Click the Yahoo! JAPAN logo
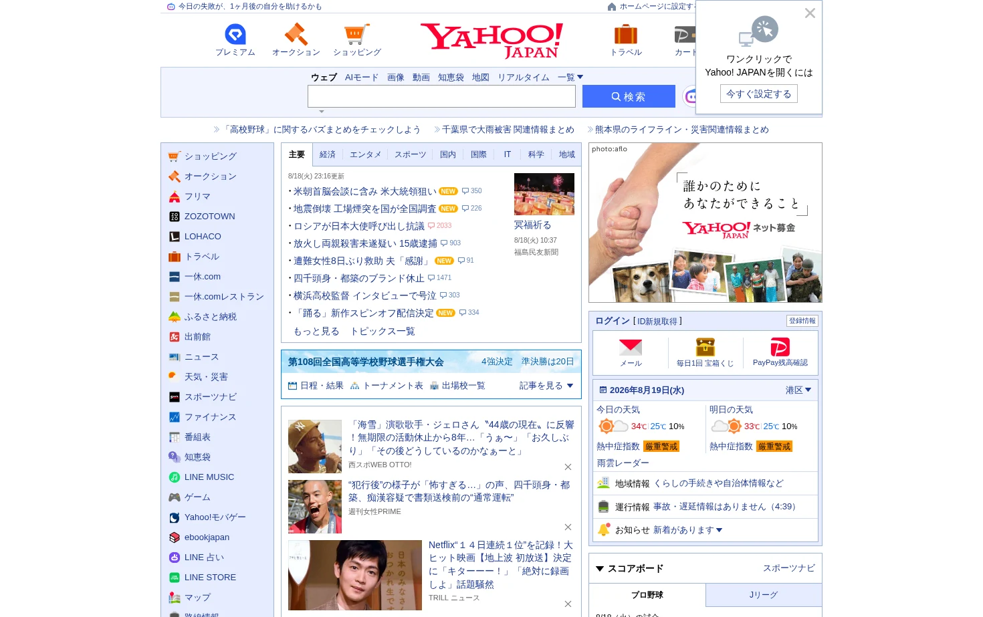This screenshot has height=617, width=983. 491,41
